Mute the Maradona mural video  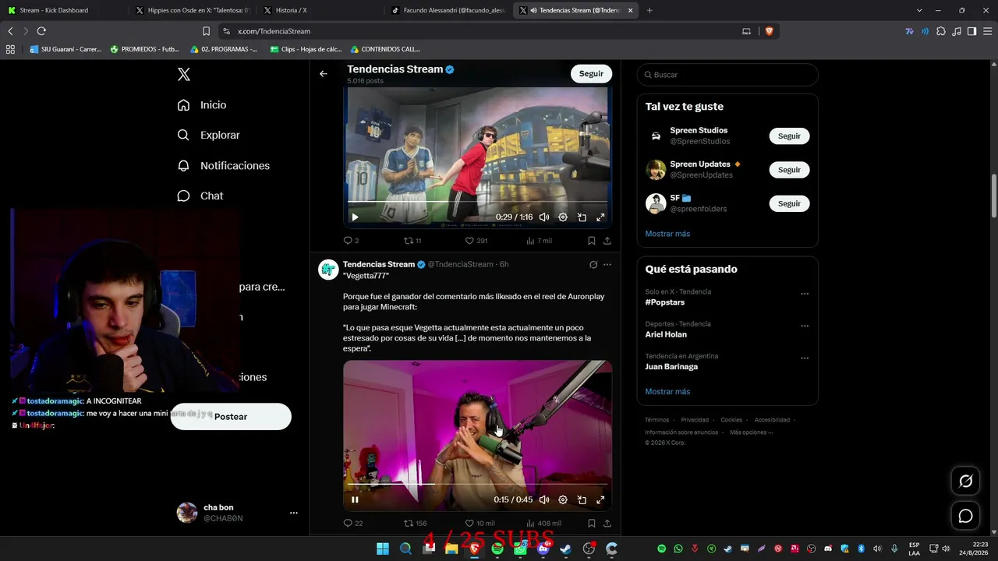(x=544, y=217)
